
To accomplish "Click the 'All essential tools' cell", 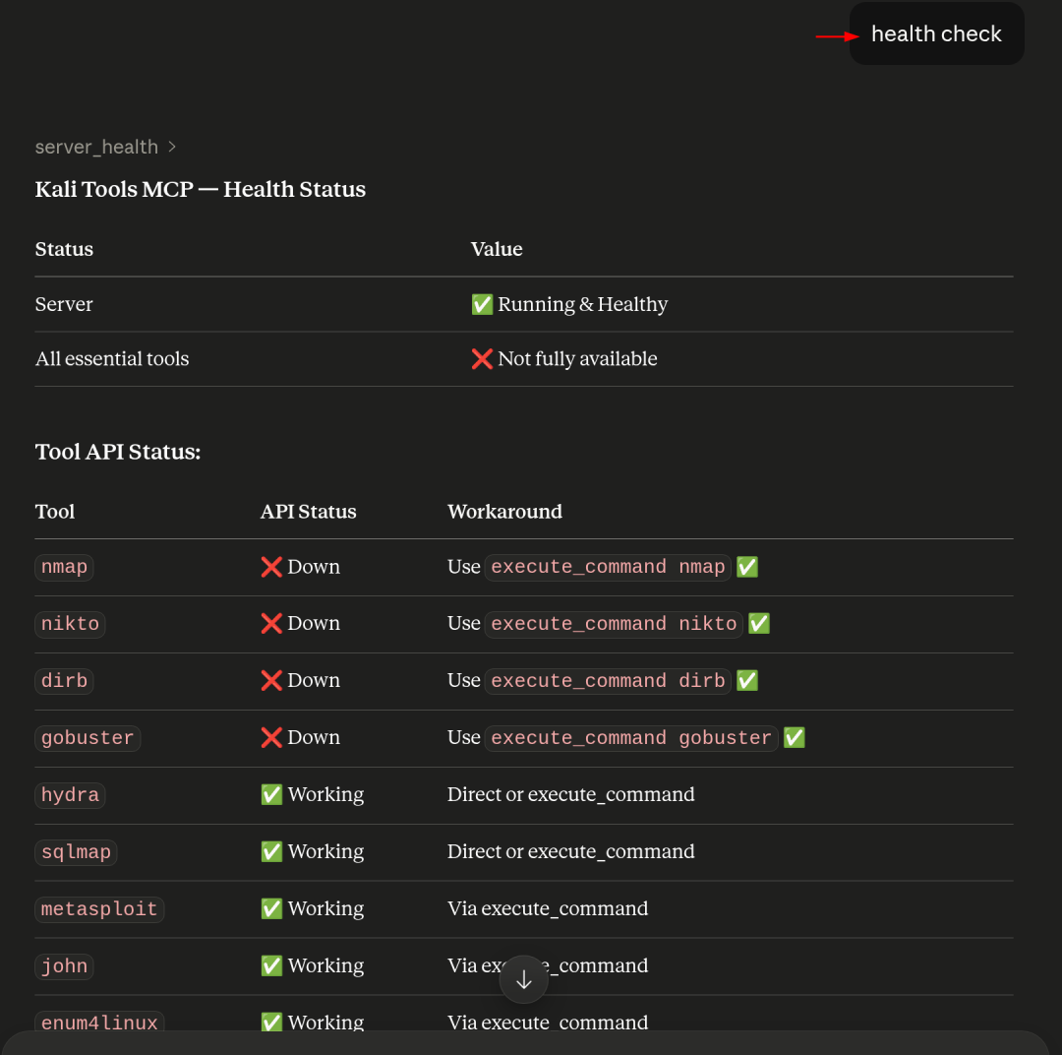I will pyautogui.click(x=112, y=358).
